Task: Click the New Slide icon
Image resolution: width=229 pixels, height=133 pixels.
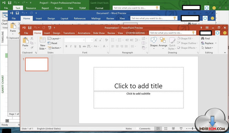Action: pos(43,40)
